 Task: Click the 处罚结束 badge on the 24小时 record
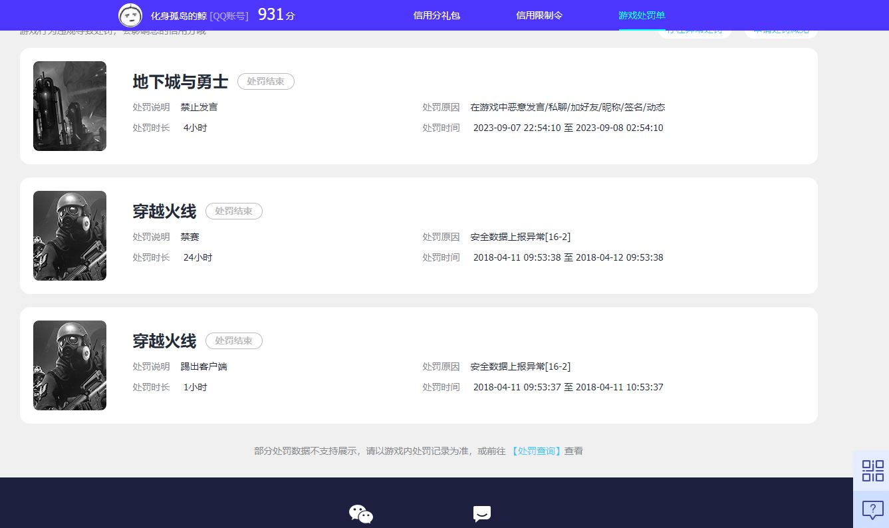click(234, 211)
